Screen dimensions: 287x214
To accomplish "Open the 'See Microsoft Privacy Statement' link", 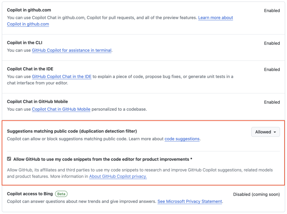I will pos(190,201).
